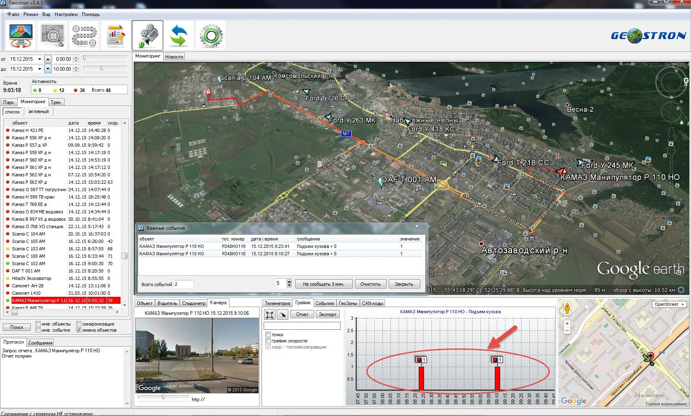Click the Отчет button
Screen dimensions: 691x416
point(302,314)
